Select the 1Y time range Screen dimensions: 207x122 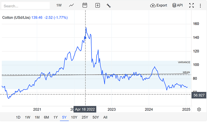[55, 117]
